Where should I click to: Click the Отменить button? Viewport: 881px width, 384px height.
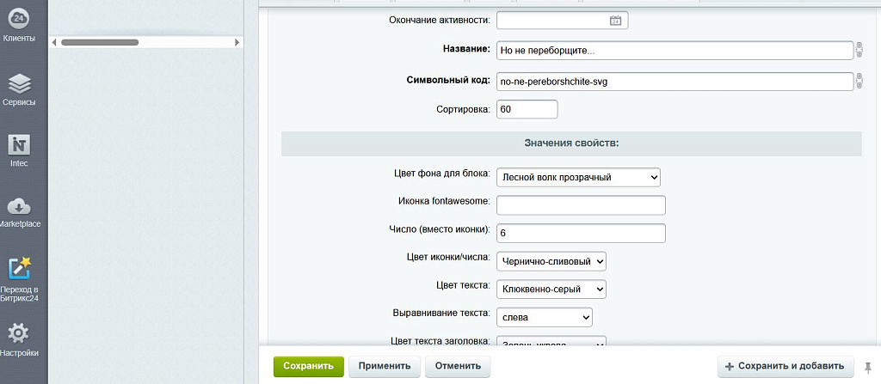point(457,366)
